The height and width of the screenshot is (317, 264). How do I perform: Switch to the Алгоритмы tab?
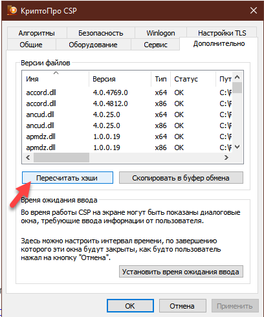pyautogui.click(x=37, y=33)
